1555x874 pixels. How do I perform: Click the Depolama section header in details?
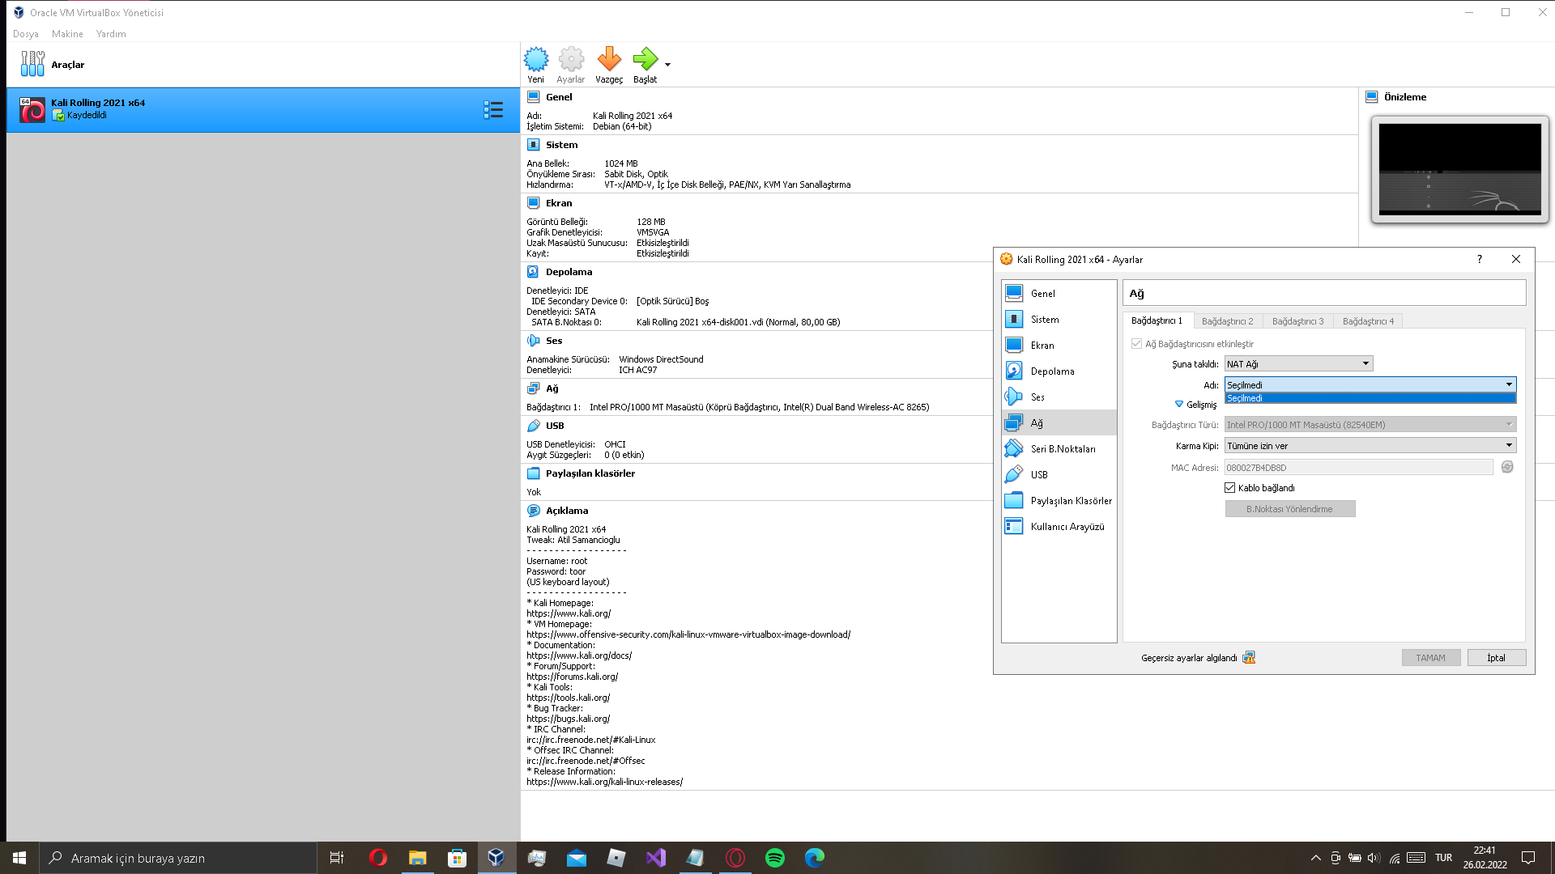569,272
